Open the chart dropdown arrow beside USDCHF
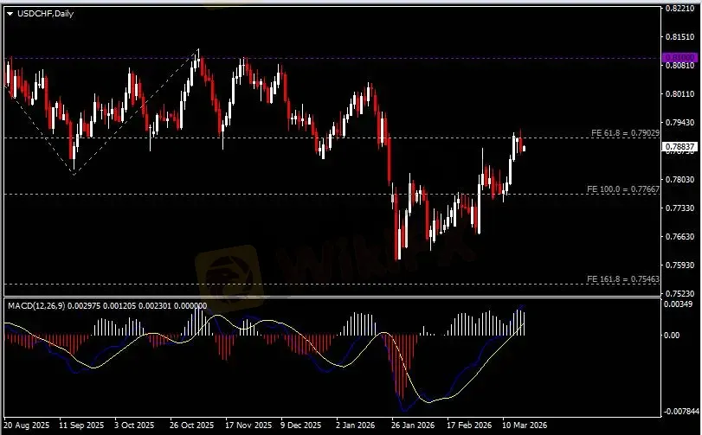702x435 pixels. pyautogui.click(x=10, y=13)
